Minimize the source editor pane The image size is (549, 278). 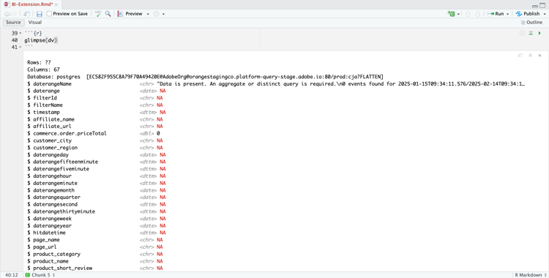click(534, 6)
